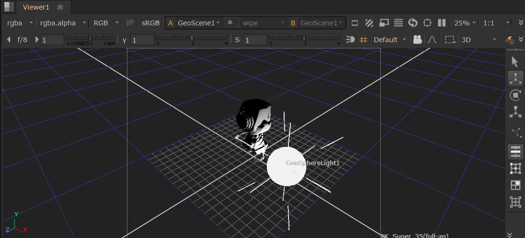Image resolution: width=525 pixels, height=238 pixels.
Task: Click the pause viewer updates icon
Action: (441, 23)
